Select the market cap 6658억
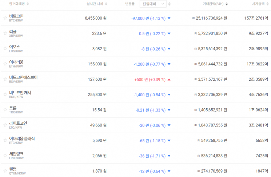This screenshot has width=271, height=177. click(x=262, y=140)
